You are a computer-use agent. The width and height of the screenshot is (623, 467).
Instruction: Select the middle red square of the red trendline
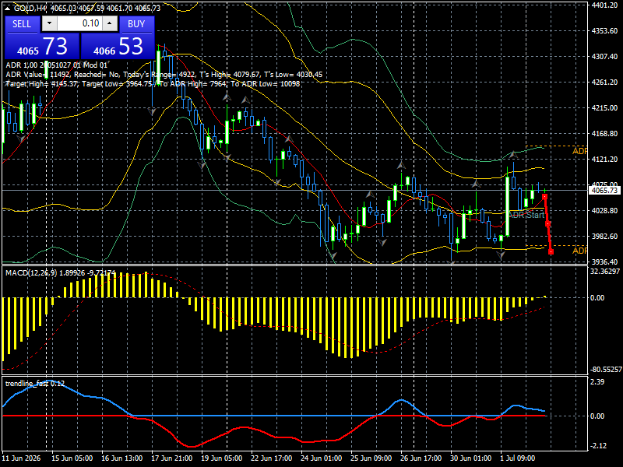(548, 224)
